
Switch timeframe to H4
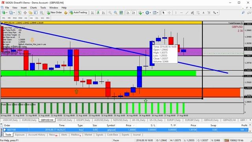(31, 18)
